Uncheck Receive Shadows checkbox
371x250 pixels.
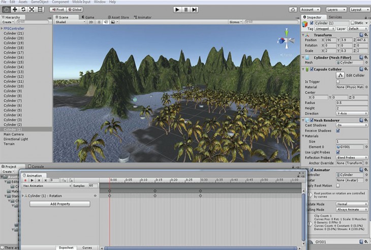(337, 130)
